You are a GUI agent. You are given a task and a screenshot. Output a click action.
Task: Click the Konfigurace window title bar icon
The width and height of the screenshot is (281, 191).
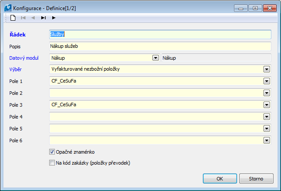pyautogui.click(x=7, y=7)
